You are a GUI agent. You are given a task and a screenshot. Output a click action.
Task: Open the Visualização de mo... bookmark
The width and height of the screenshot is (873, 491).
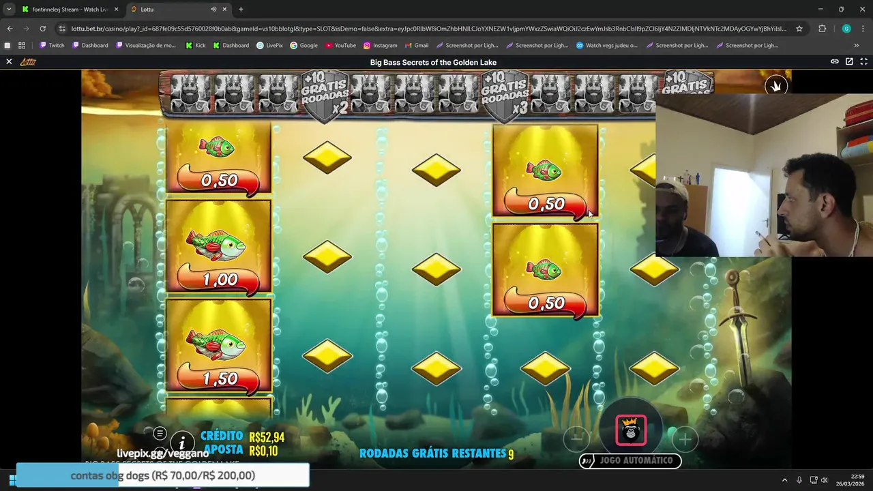(146, 46)
